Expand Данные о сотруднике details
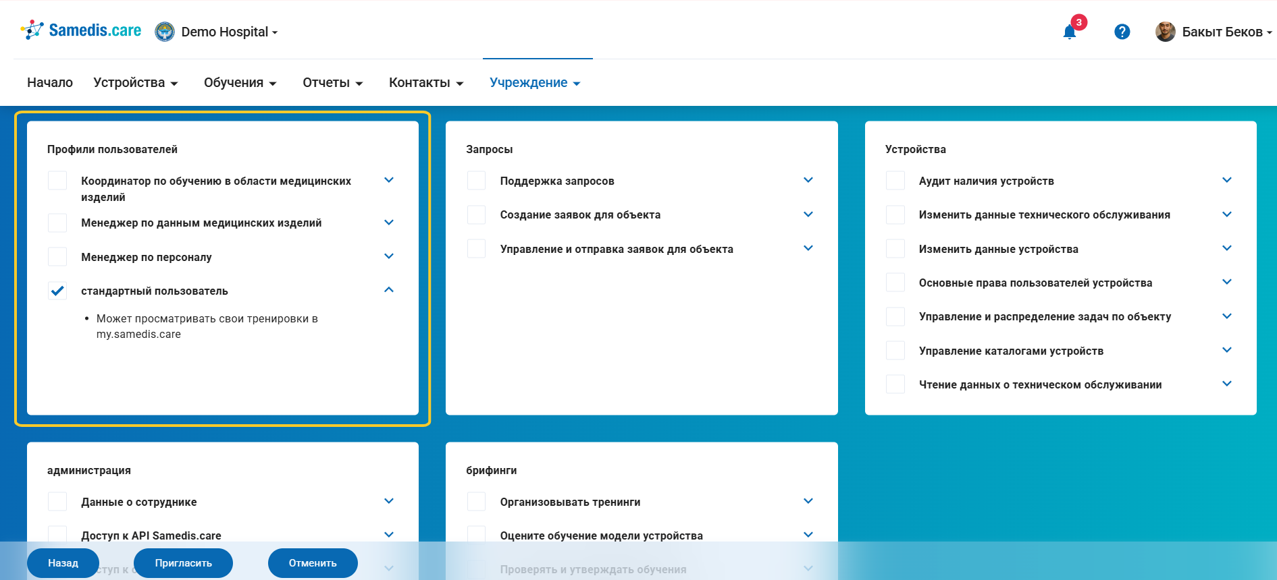Image resolution: width=1277 pixels, height=580 pixels. pos(389,501)
